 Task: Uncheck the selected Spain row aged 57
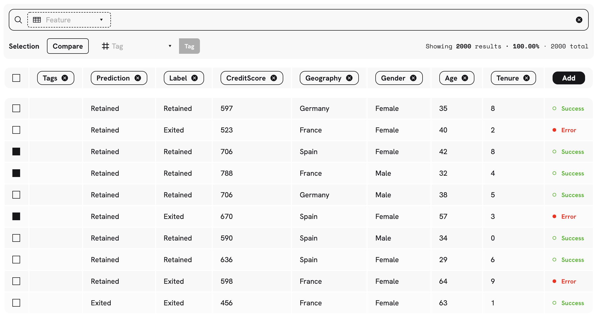pos(16,216)
